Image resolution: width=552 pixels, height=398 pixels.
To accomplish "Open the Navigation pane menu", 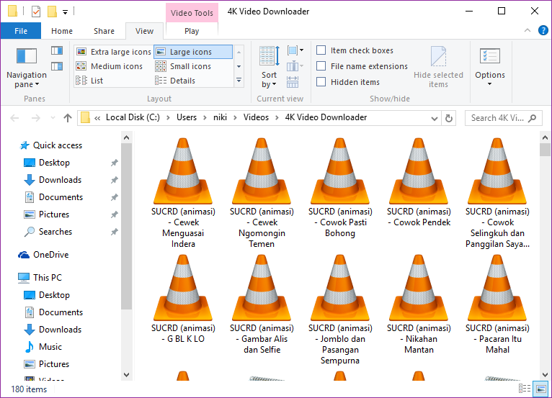I will point(26,79).
